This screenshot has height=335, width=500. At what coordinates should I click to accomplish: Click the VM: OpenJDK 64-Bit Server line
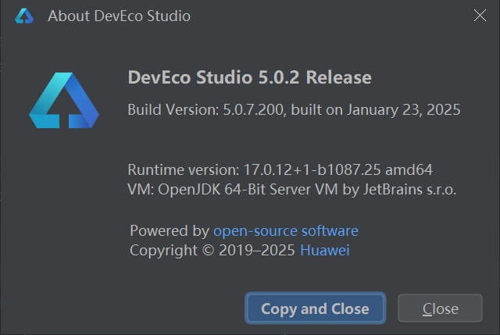292,189
